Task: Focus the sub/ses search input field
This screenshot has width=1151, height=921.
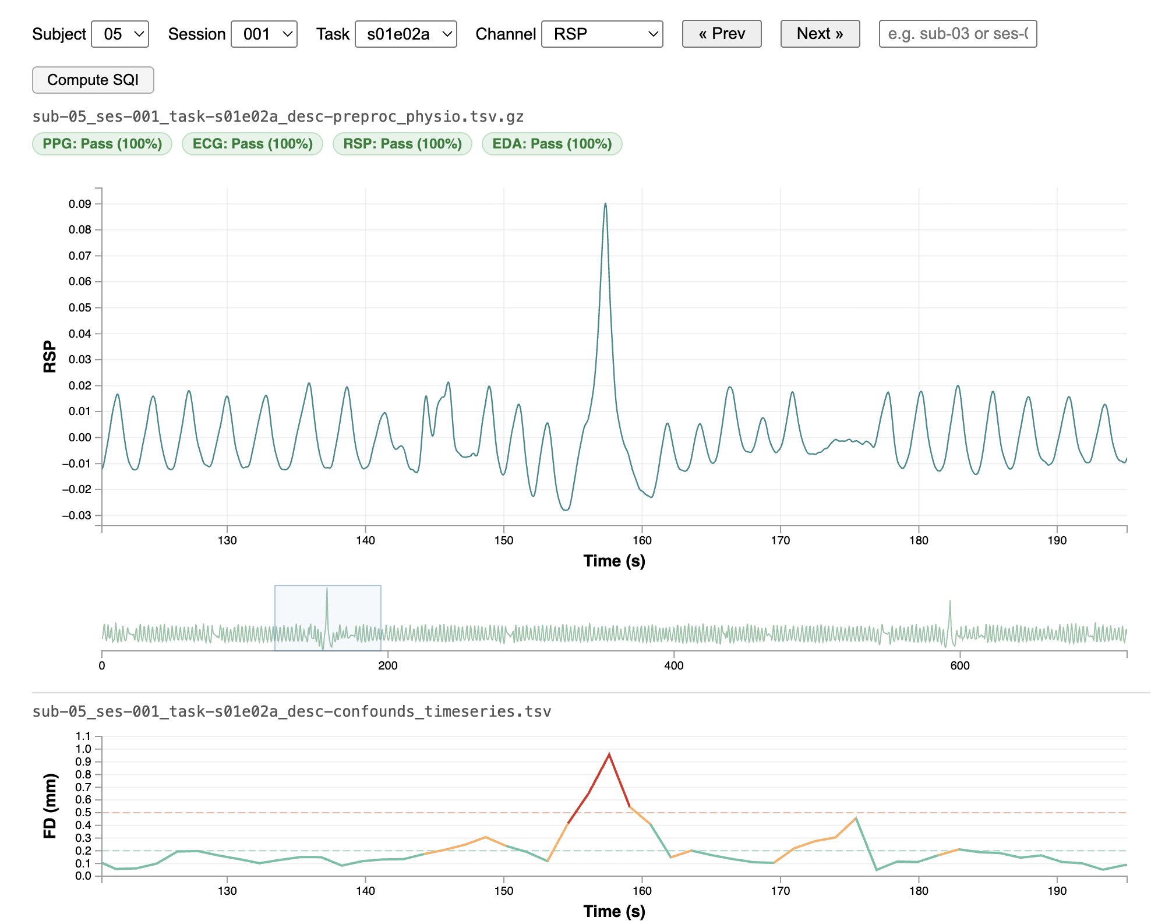Action: pyautogui.click(x=957, y=34)
